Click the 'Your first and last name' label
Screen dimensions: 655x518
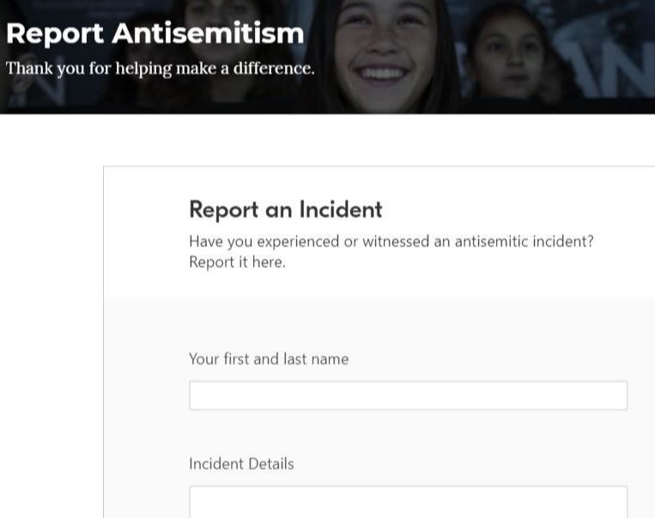pyautogui.click(x=269, y=359)
